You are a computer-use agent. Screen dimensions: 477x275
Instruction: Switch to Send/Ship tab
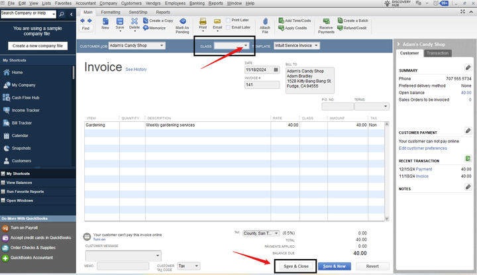(x=138, y=12)
